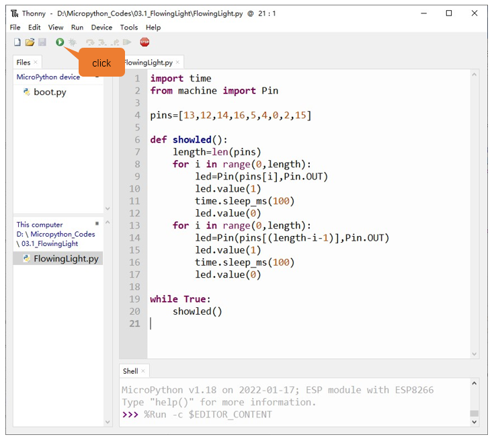Click the Thonny logo in the title bar
Viewport: 496px width, 441px height.
pyautogui.click(x=15, y=13)
